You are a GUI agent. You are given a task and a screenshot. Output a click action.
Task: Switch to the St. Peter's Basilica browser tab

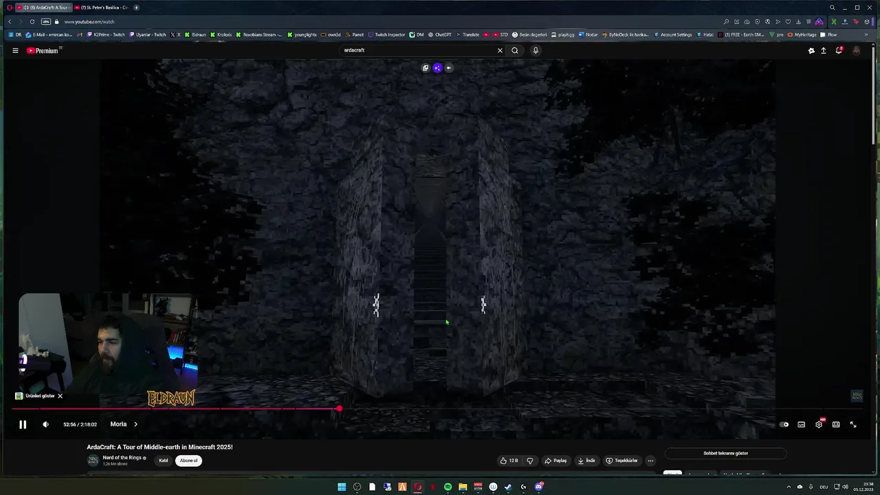101,8
